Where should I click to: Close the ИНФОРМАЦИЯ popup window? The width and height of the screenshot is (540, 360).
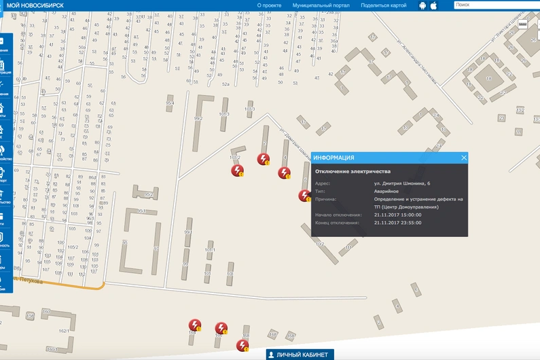coord(464,158)
